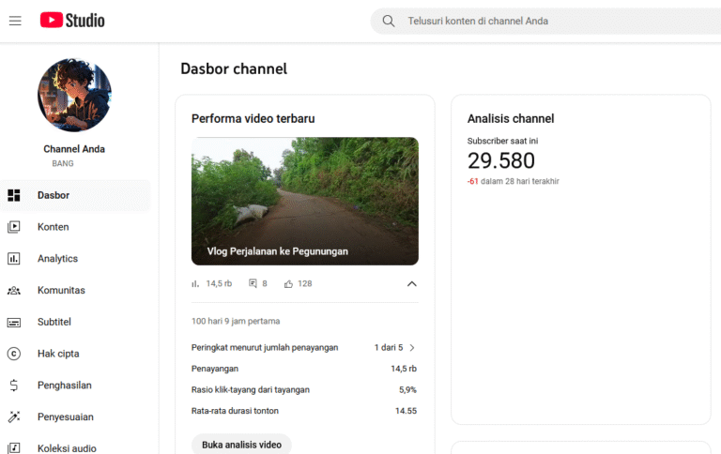Click the Hak cipta copyright icon
Viewport: 721px width, 454px height.
click(14, 354)
